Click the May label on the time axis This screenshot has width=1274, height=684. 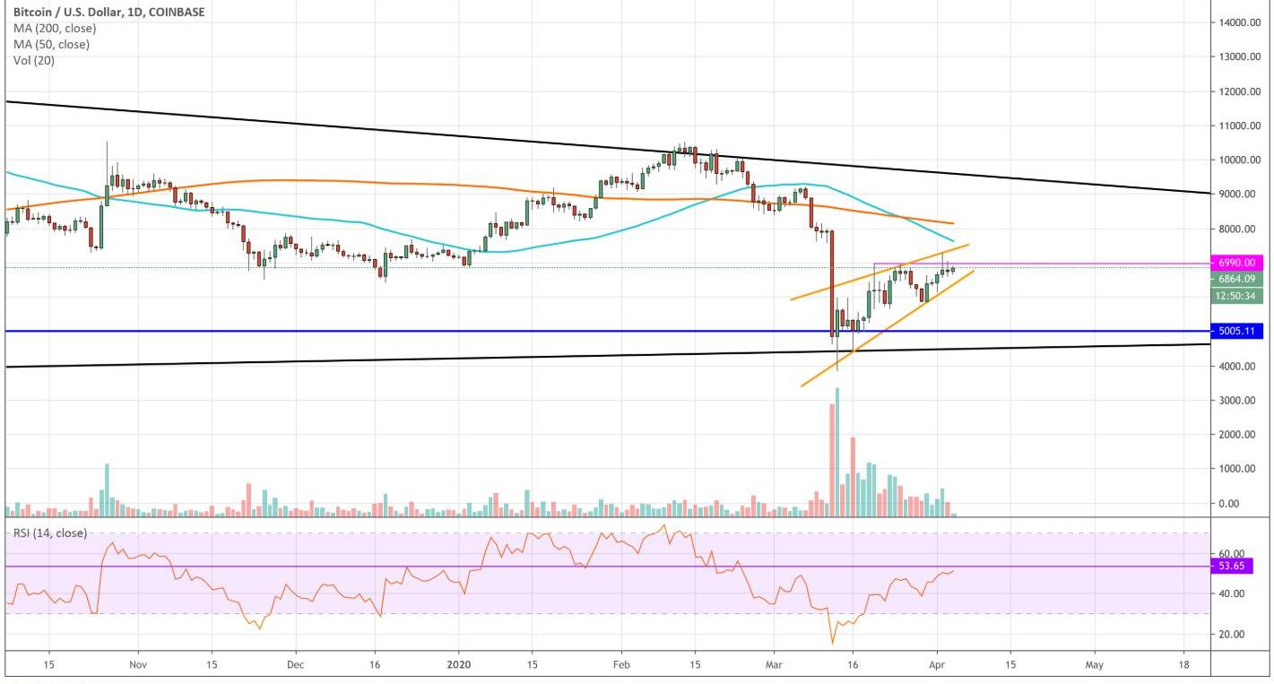(x=1094, y=666)
